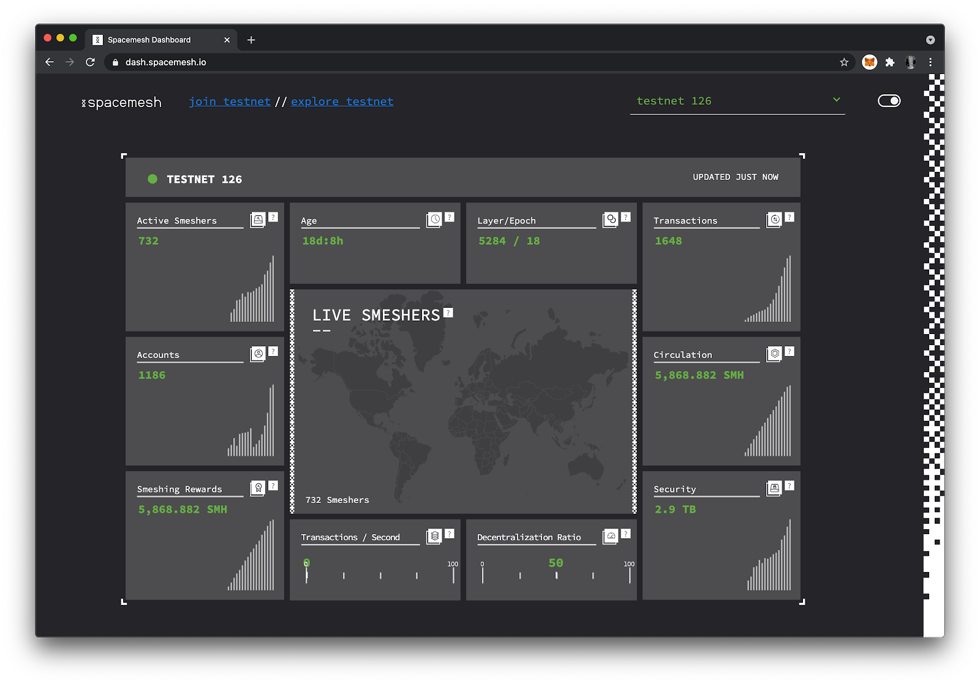The image size is (980, 684).
Task: Open the Circulation help question mark
Action: pyautogui.click(x=790, y=351)
